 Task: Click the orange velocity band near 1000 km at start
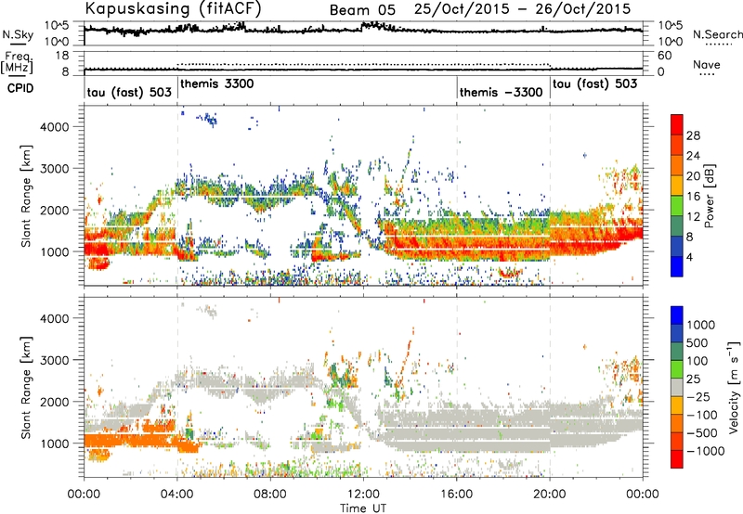pos(128,442)
